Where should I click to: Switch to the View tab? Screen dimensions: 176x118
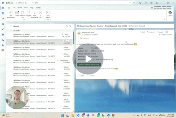click(26, 8)
